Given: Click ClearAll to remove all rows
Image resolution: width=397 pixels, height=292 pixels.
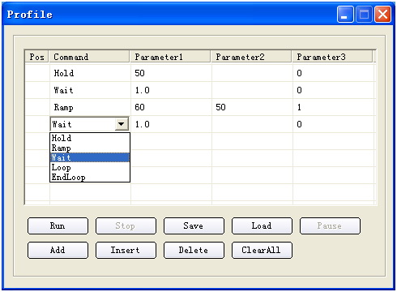Looking at the screenshot, I should 262,250.
